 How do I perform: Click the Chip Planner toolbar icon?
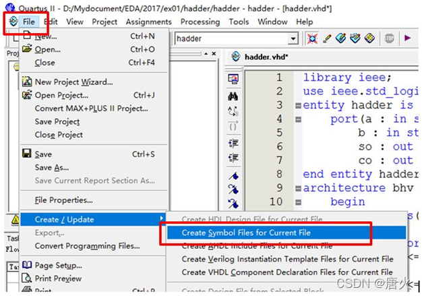click(355, 38)
